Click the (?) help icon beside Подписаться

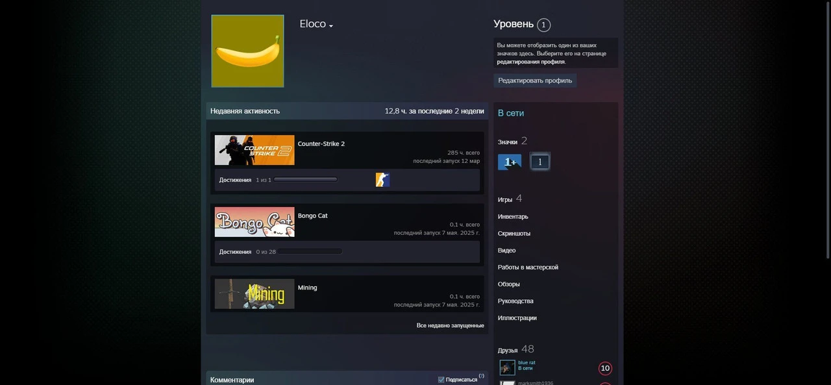[x=482, y=376]
